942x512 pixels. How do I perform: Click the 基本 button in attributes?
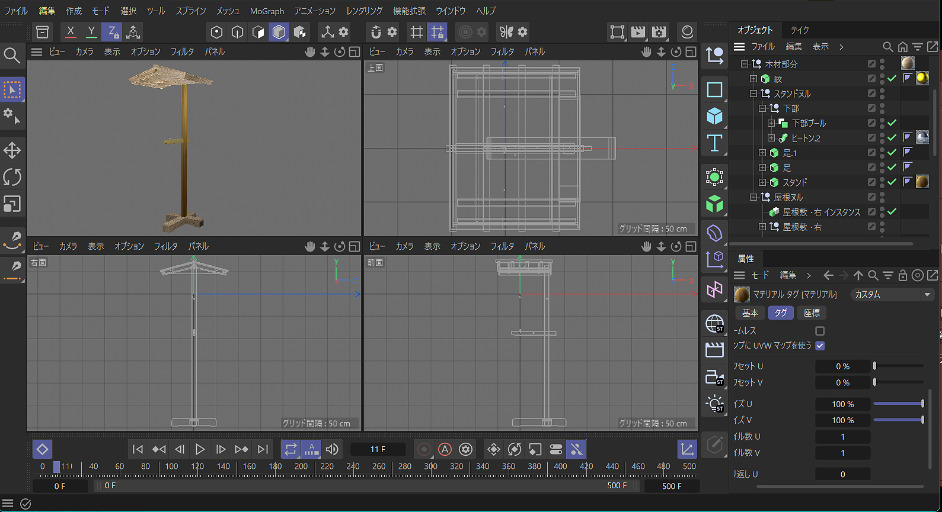point(750,313)
